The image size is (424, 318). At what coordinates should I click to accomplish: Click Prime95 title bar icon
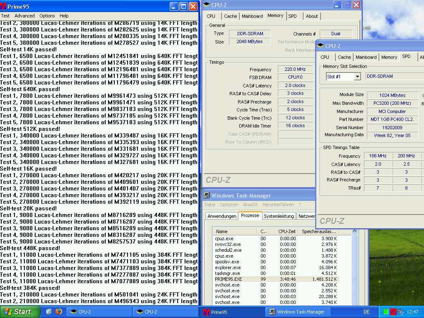click(x=3, y=6)
